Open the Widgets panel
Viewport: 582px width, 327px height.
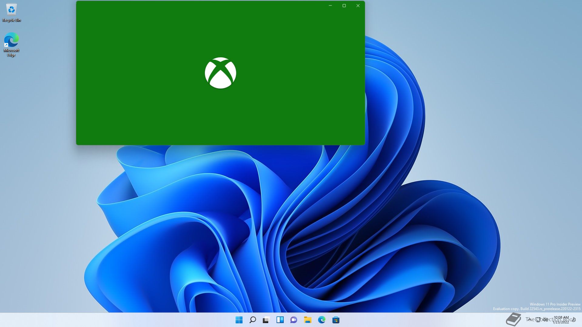point(280,320)
